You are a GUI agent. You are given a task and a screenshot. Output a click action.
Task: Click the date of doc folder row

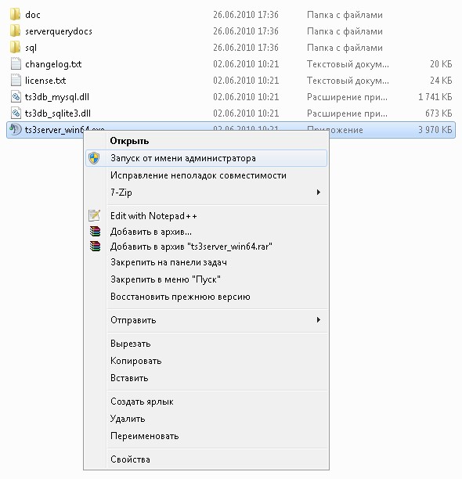tap(246, 14)
